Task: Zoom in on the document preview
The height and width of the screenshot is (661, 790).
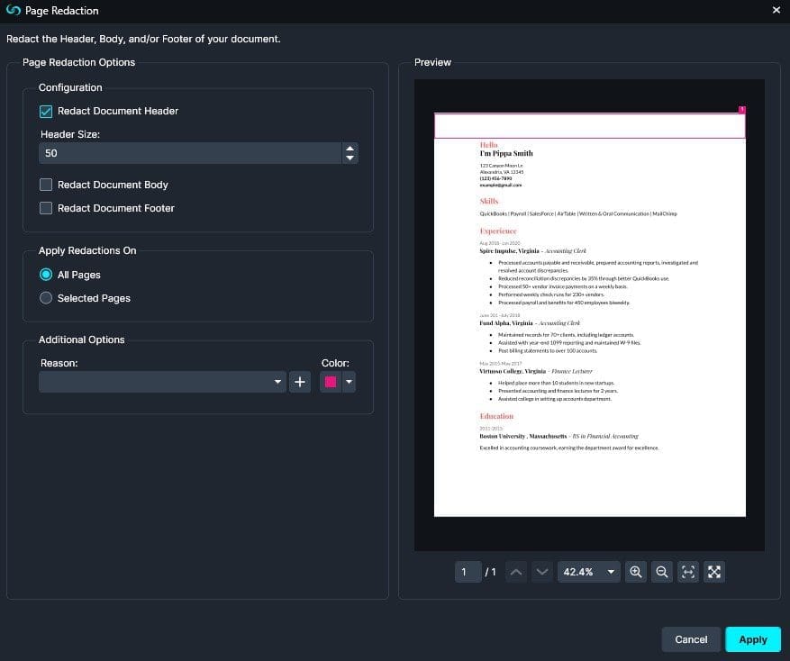Action: pos(636,572)
